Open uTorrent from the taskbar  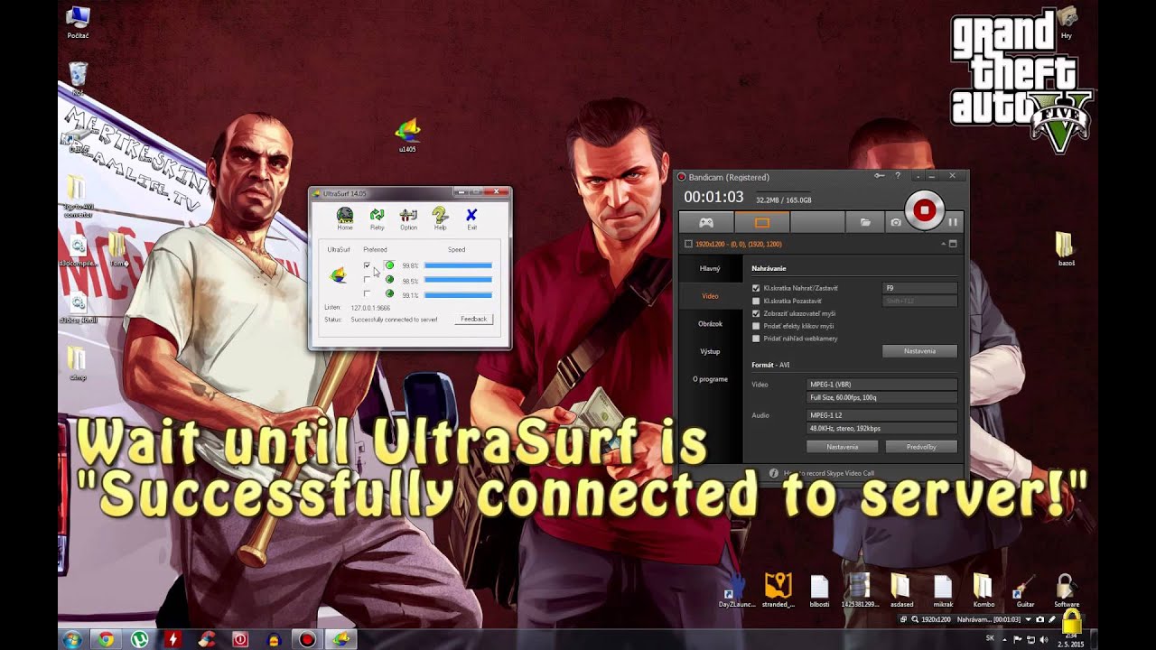click(x=140, y=639)
